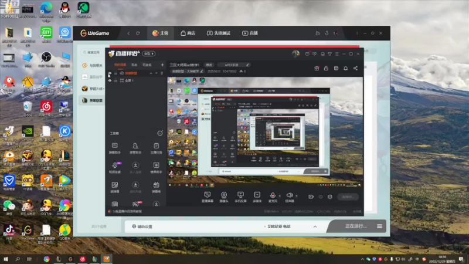469x264 pixels.
Task: Open the share icon in the stream companion
Action: [x=355, y=68]
